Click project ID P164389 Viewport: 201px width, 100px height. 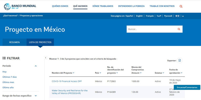pyautogui.click(x=111, y=92)
